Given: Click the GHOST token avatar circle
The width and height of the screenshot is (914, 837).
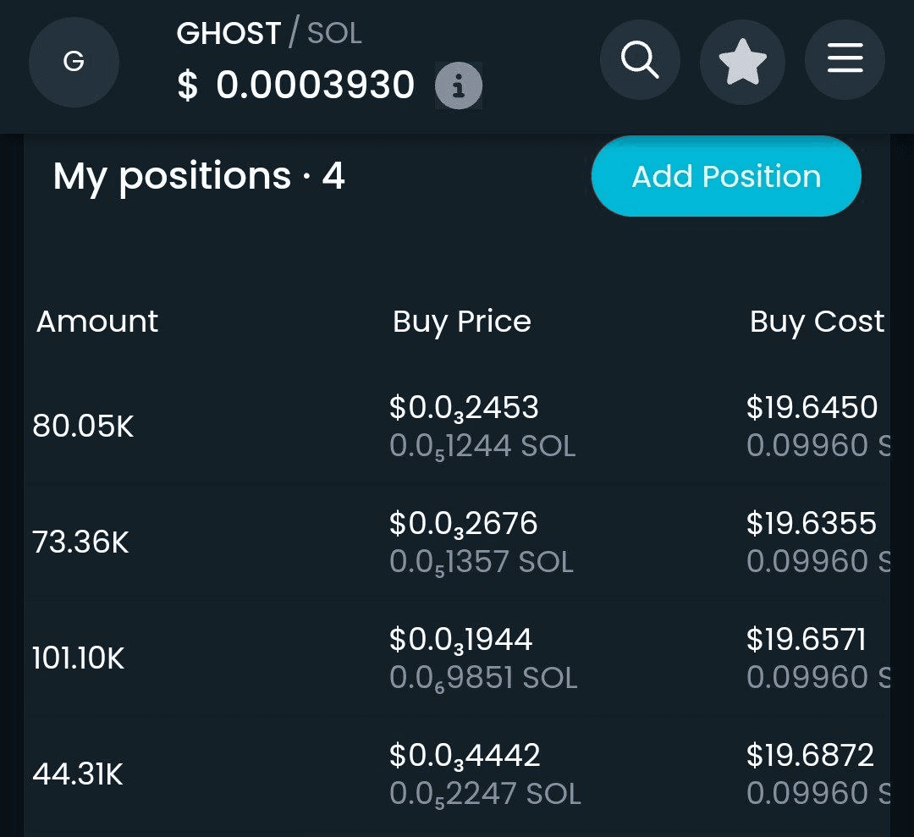Looking at the screenshot, I should pyautogui.click(x=74, y=62).
